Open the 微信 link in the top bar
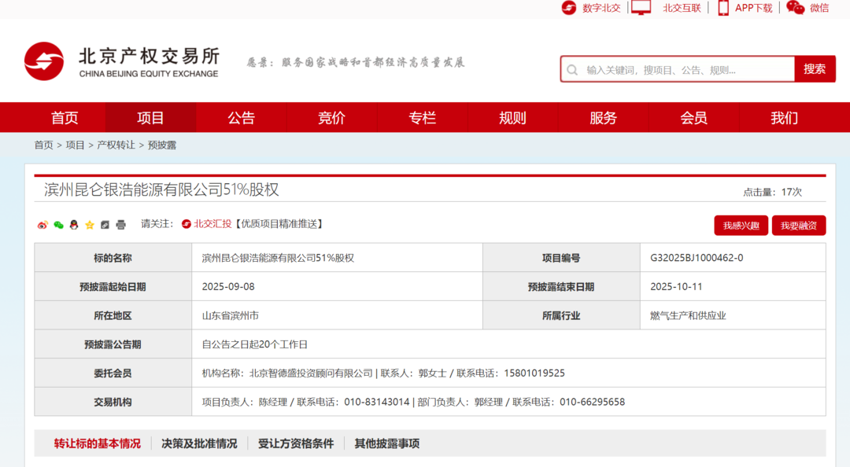The width and height of the screenshot is (850, 467). [819, 8]
